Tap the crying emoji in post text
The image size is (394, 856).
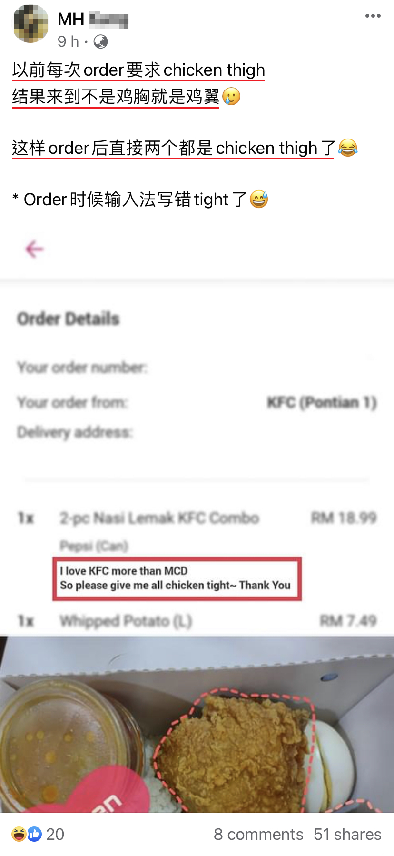pyautogui.click(x=231, y=96)
